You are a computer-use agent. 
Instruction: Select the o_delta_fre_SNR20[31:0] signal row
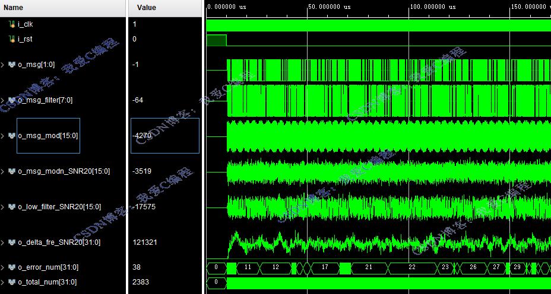[62, 242]
